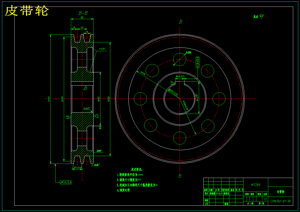Click the 38°±30' groove angle dimension
Viewport: 300px width, 212px height.
pyautogui.click(x=77, y=168)
